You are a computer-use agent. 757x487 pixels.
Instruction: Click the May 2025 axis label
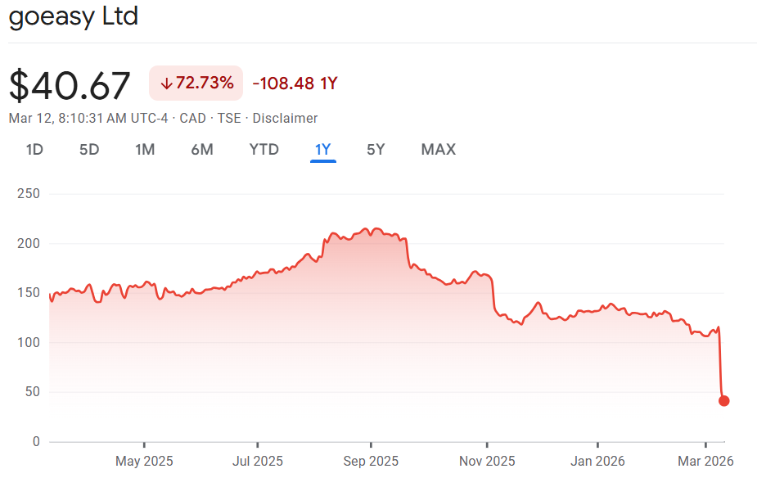coord(144,462)
